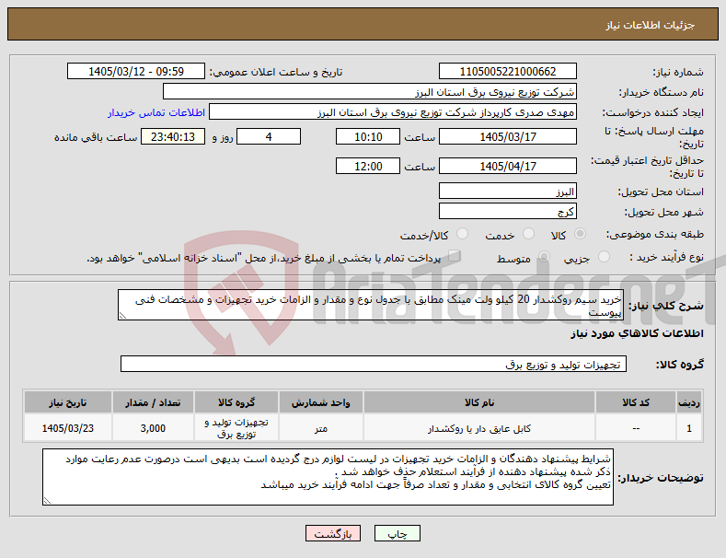Click the شماره نیاز field 1105005221000662

click(x=507, y=72)
